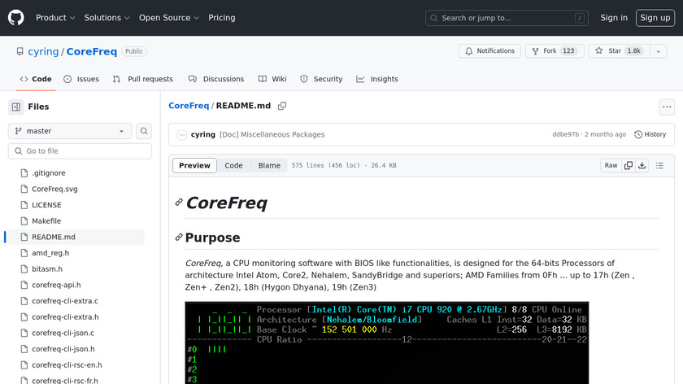
Task: Switch to the Code tab
Action: (36, 79)
